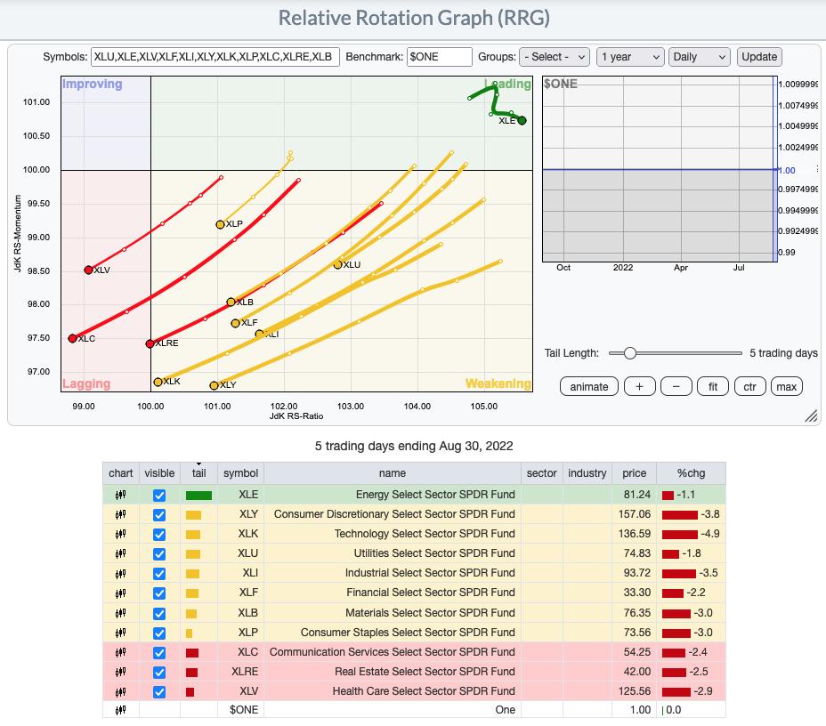Viewport: 826px width, 726px height.
Task: Toggle XLI visible checkbox
Action: tap(159, 574)
